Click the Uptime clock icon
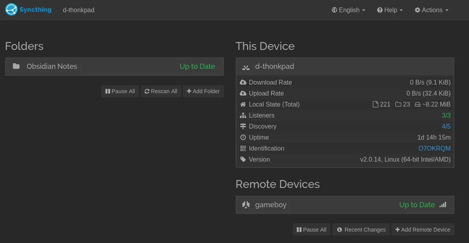The height and width of the screenshot is (243, 469). pyautogui.click(x=243, y=138)
